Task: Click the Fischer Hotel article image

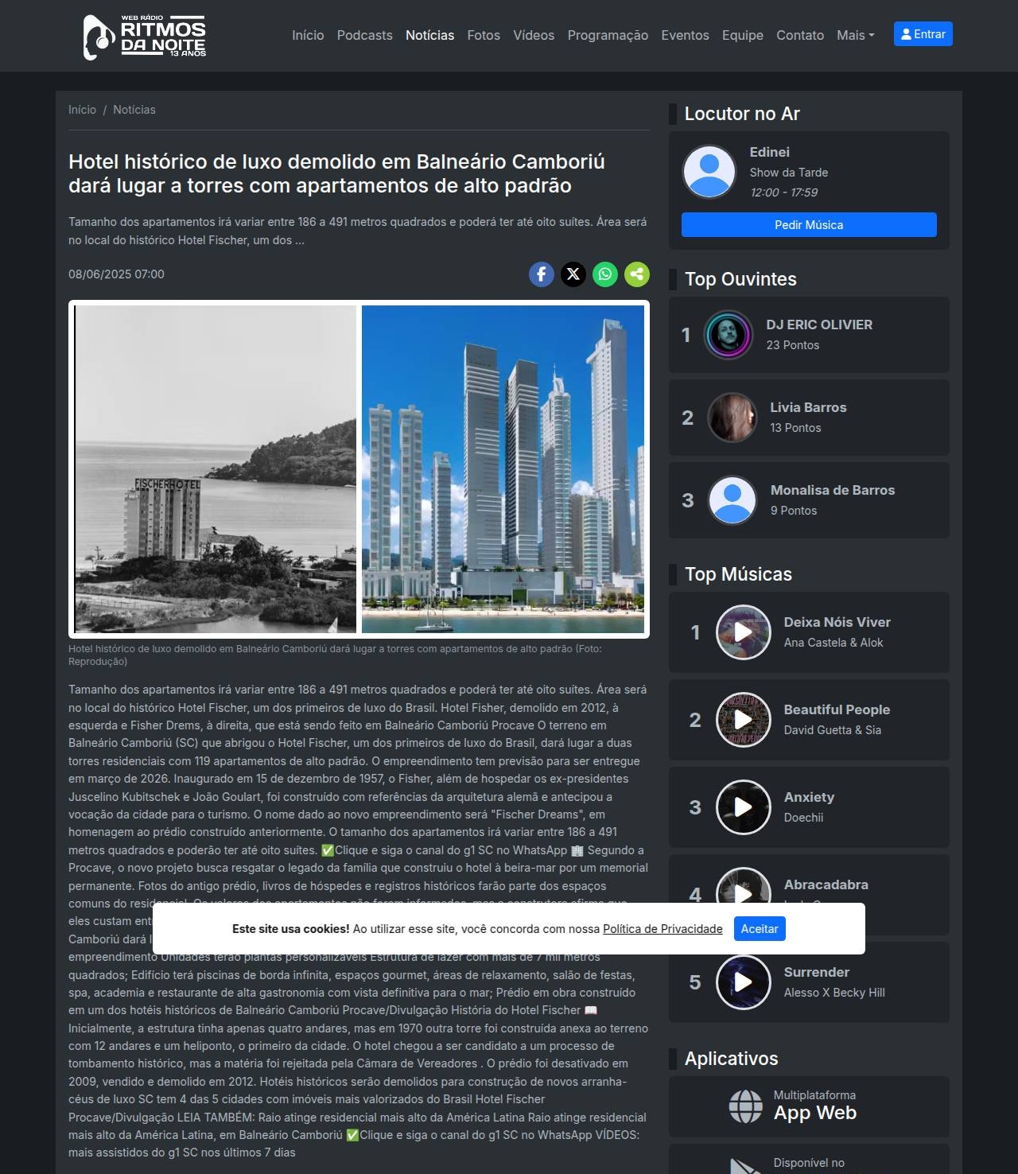Action: [359, 469]
